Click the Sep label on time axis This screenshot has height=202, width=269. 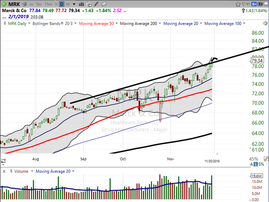(x=83, y=159)
